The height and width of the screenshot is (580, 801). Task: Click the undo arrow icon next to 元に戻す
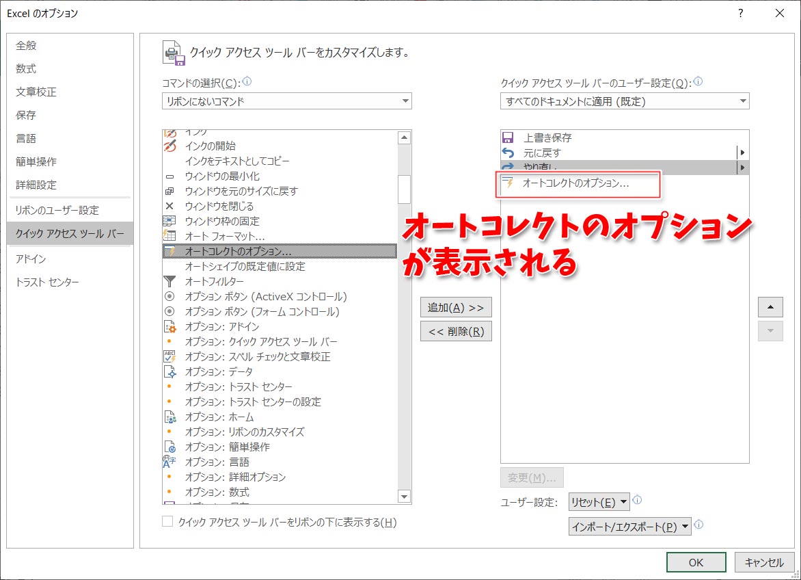tap(508, 153)
